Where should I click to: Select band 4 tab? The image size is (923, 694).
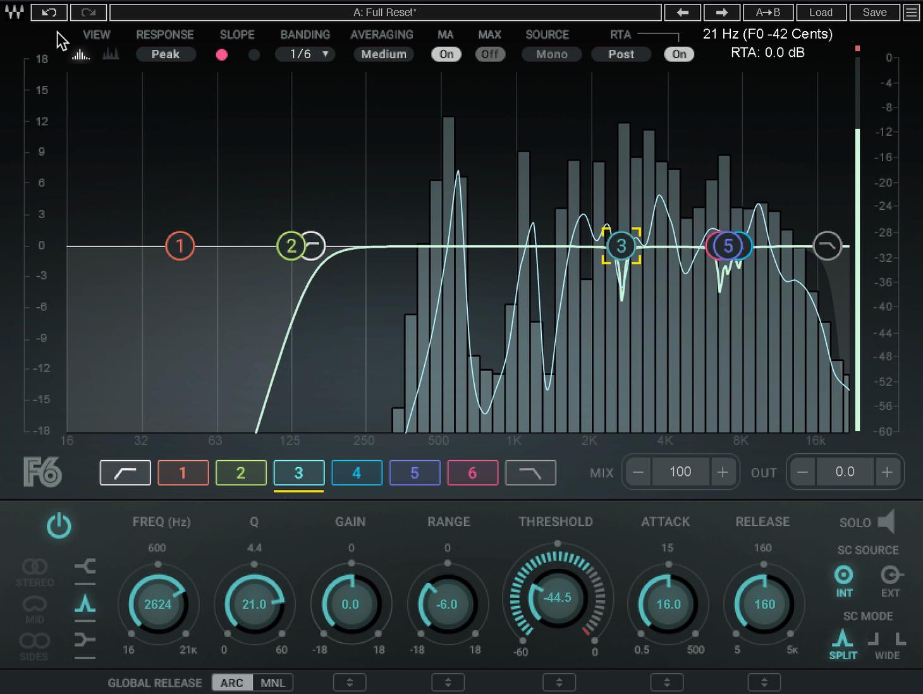tap(357, 473)
